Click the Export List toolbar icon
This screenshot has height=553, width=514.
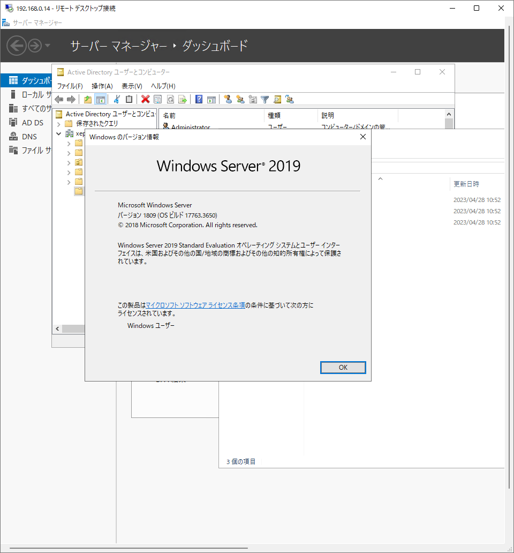[183, 100]
